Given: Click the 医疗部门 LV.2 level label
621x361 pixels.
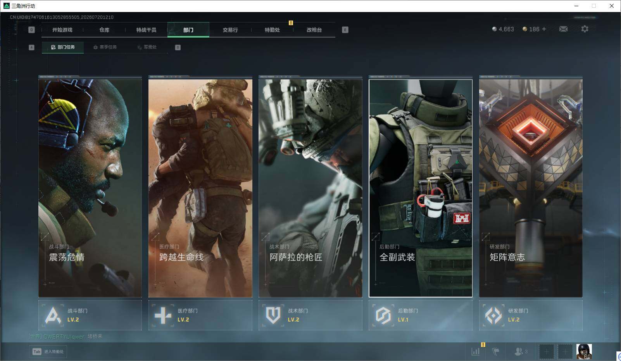Looking at the screenshot, I should [183, 320].
